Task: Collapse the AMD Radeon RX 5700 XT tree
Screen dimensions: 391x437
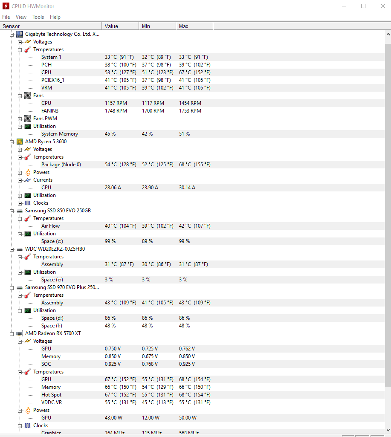Action: coord(12,333)
